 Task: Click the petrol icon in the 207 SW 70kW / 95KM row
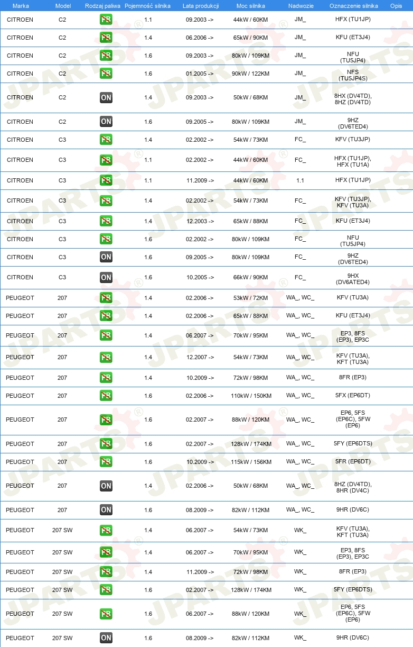pos(106,552)
